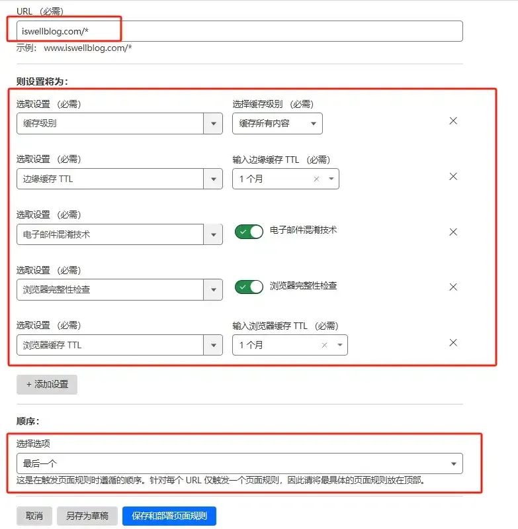Open the 浏览器缓存 TTL setting dropdown
Image resolution: width=518 pixels, height=529 pixels.
coord(213,345)
